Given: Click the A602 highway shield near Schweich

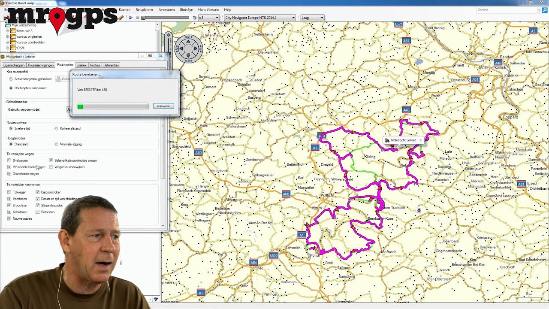Looking at the screenshot, I should click(x=274, y=256).
